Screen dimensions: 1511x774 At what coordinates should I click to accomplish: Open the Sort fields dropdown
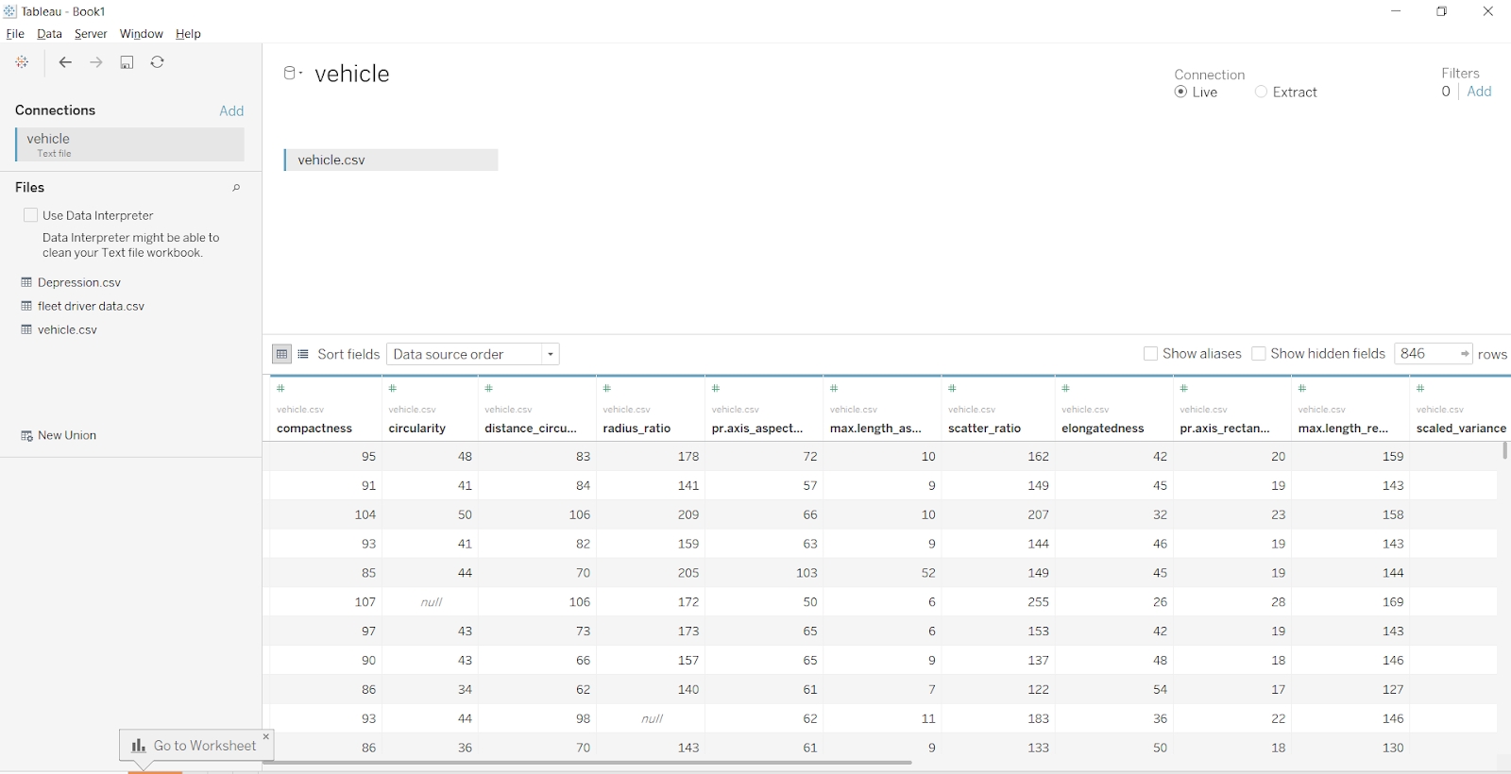(473, 354)
